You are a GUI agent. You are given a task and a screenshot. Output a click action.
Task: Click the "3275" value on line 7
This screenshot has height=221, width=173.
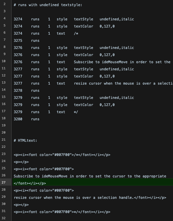[18, 41]
